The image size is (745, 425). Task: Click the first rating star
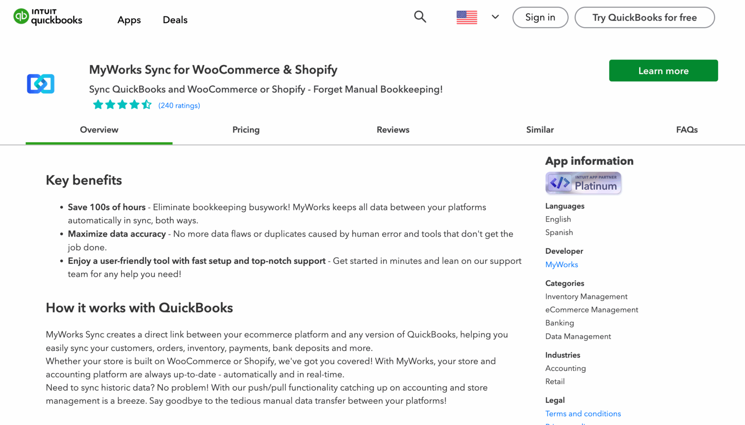(x=98, y=105)
